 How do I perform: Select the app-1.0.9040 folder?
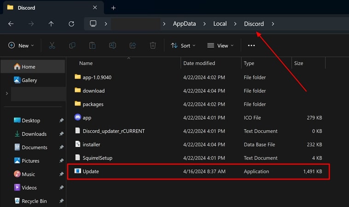(198, 77)
